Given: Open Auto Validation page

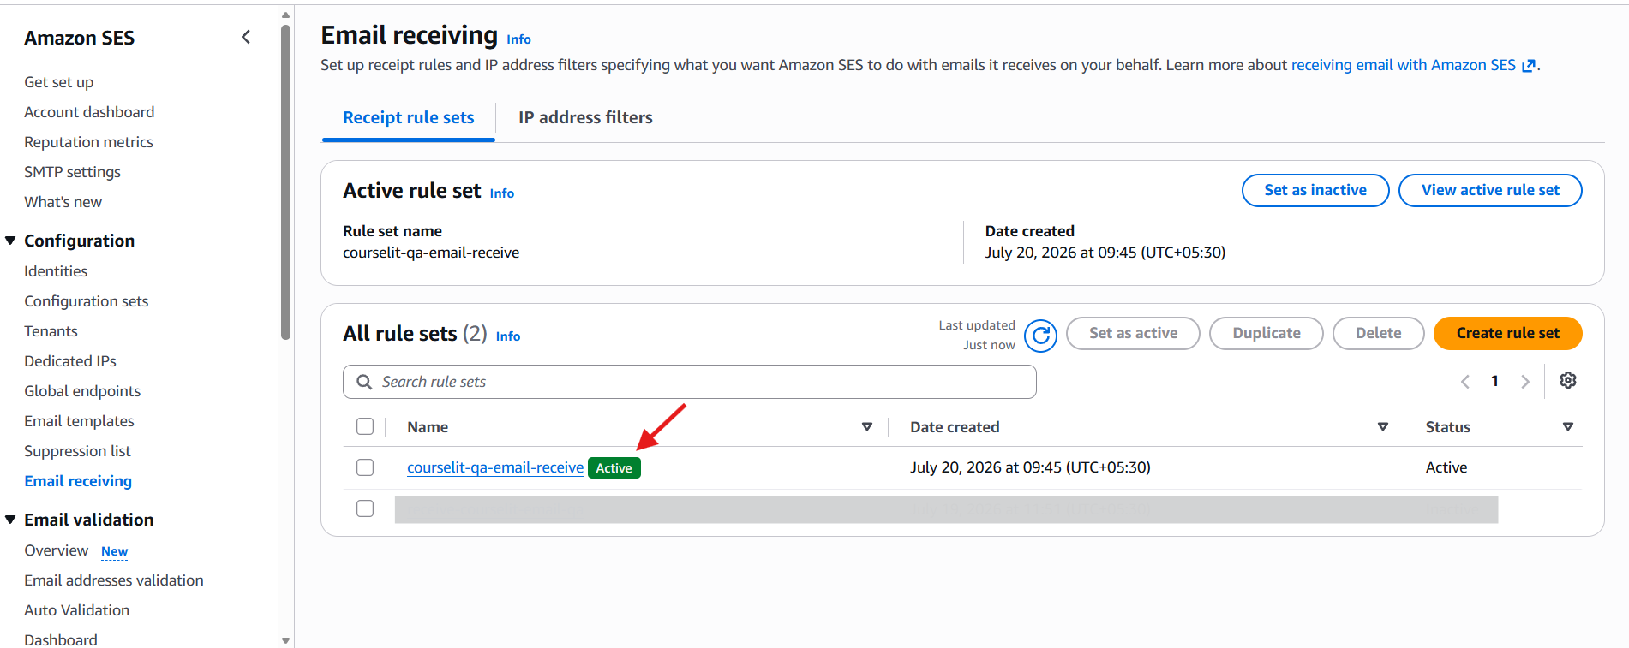Looking at the screenshot, I should click(x=76, y=610).
